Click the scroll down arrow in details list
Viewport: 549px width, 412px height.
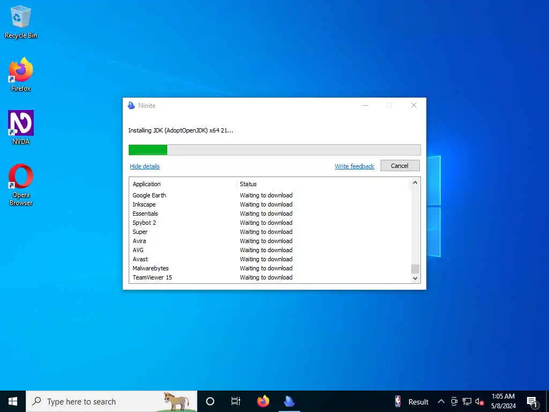click(x=416, y=278)
